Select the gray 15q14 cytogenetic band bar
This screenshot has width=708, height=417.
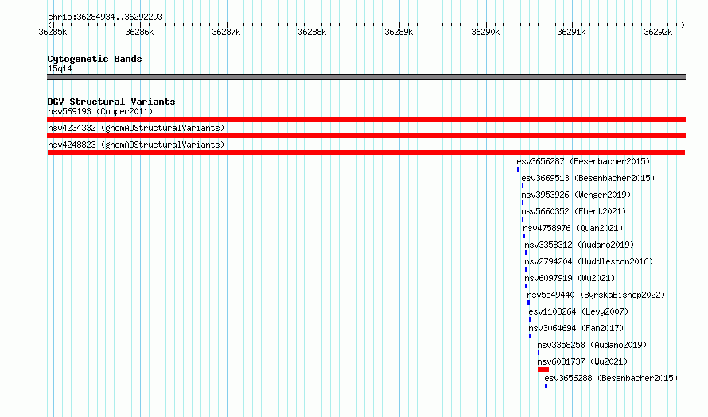pyautogui.click(x=366, y=77)
